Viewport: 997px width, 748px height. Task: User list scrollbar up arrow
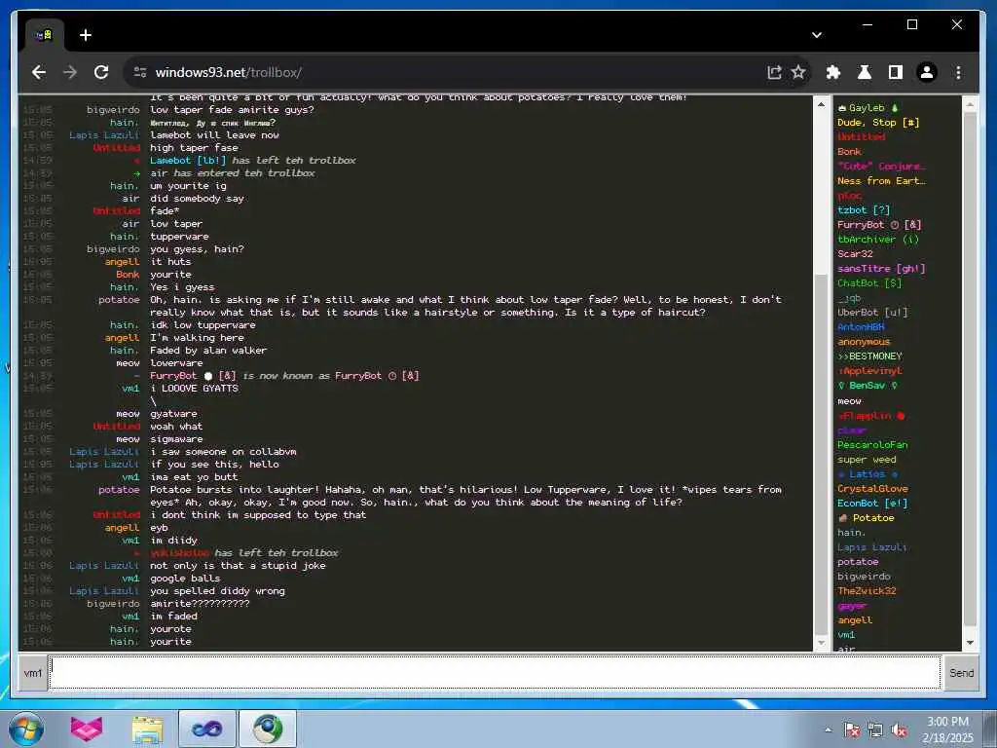pyautogui.click(x=970, y=104)
